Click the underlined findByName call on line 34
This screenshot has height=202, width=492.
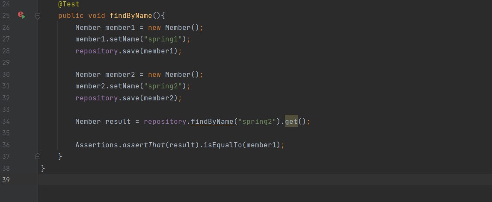pyautogui.click(x=212, y=122)
